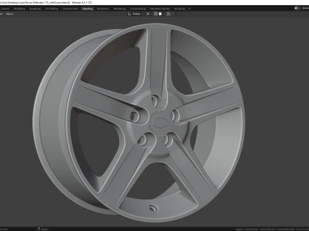The width and height of the screenshot is (309, 231).
Task: Open the Object menu in viewport header
Action: pyautogui.click(x=10, y=14)
